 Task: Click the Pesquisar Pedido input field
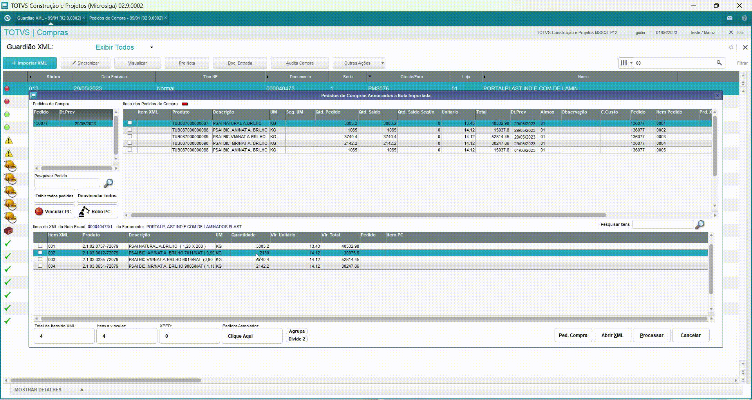pos(67,183)
